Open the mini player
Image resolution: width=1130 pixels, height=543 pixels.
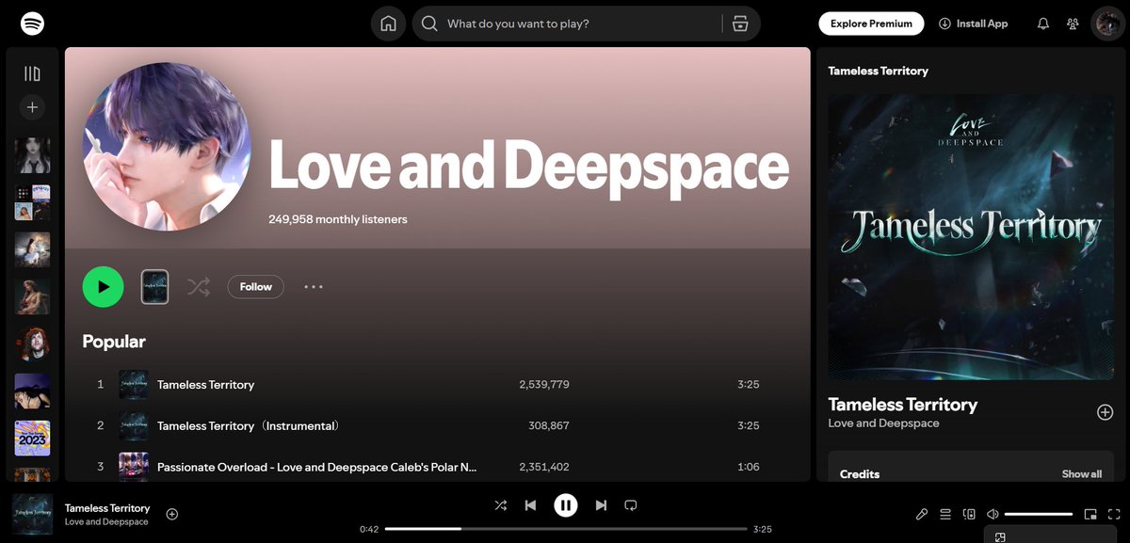(1090, 514)
